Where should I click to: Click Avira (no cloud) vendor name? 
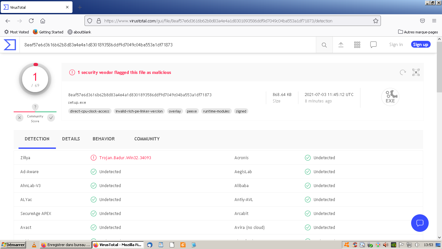click(250, 228)
